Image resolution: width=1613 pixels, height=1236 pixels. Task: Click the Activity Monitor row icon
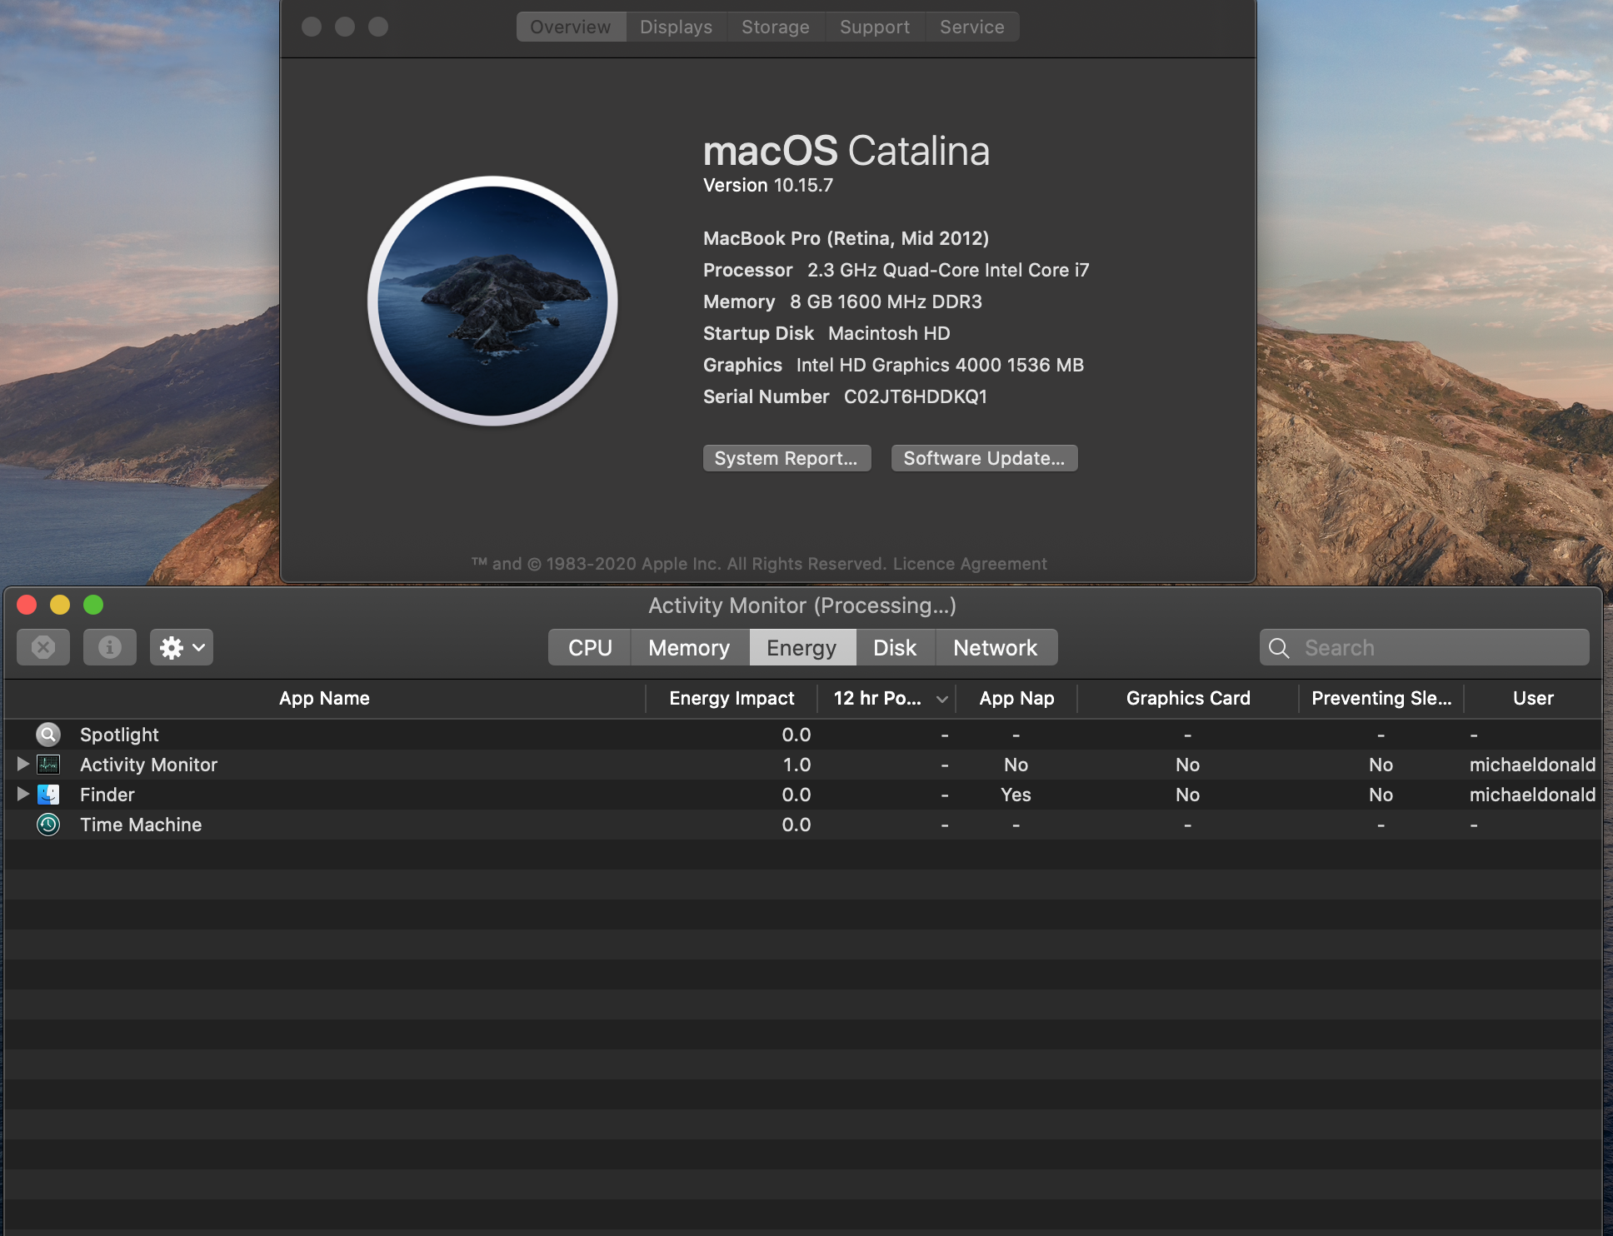click(x=48, y=765)
